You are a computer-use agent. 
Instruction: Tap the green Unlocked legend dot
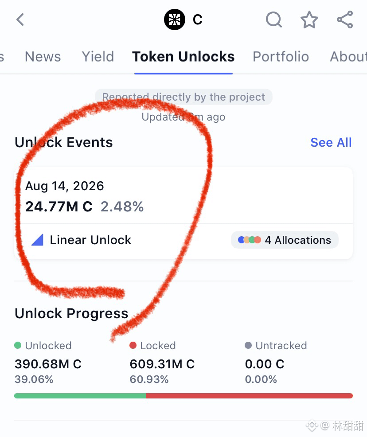18,345
